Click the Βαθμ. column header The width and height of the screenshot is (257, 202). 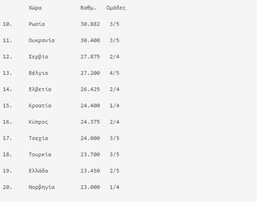(88, 8)
